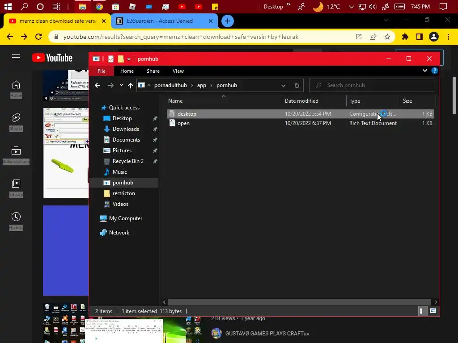This screenshot has height=343, width=458.
Task: Go back in Chrome browser
Action: tap(10, 37)
